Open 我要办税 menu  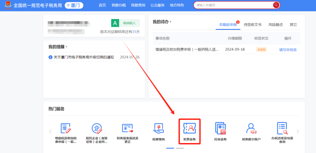coord(119,5)
